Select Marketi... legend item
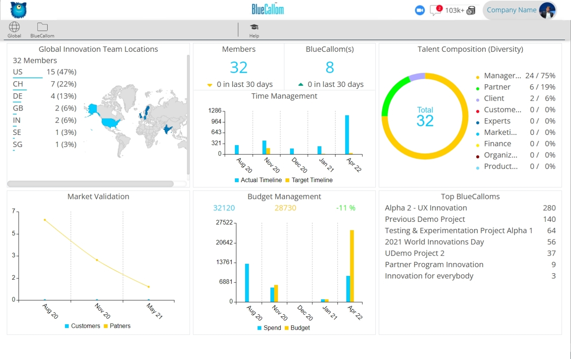The image size is (571, 359). pos(515,132)
